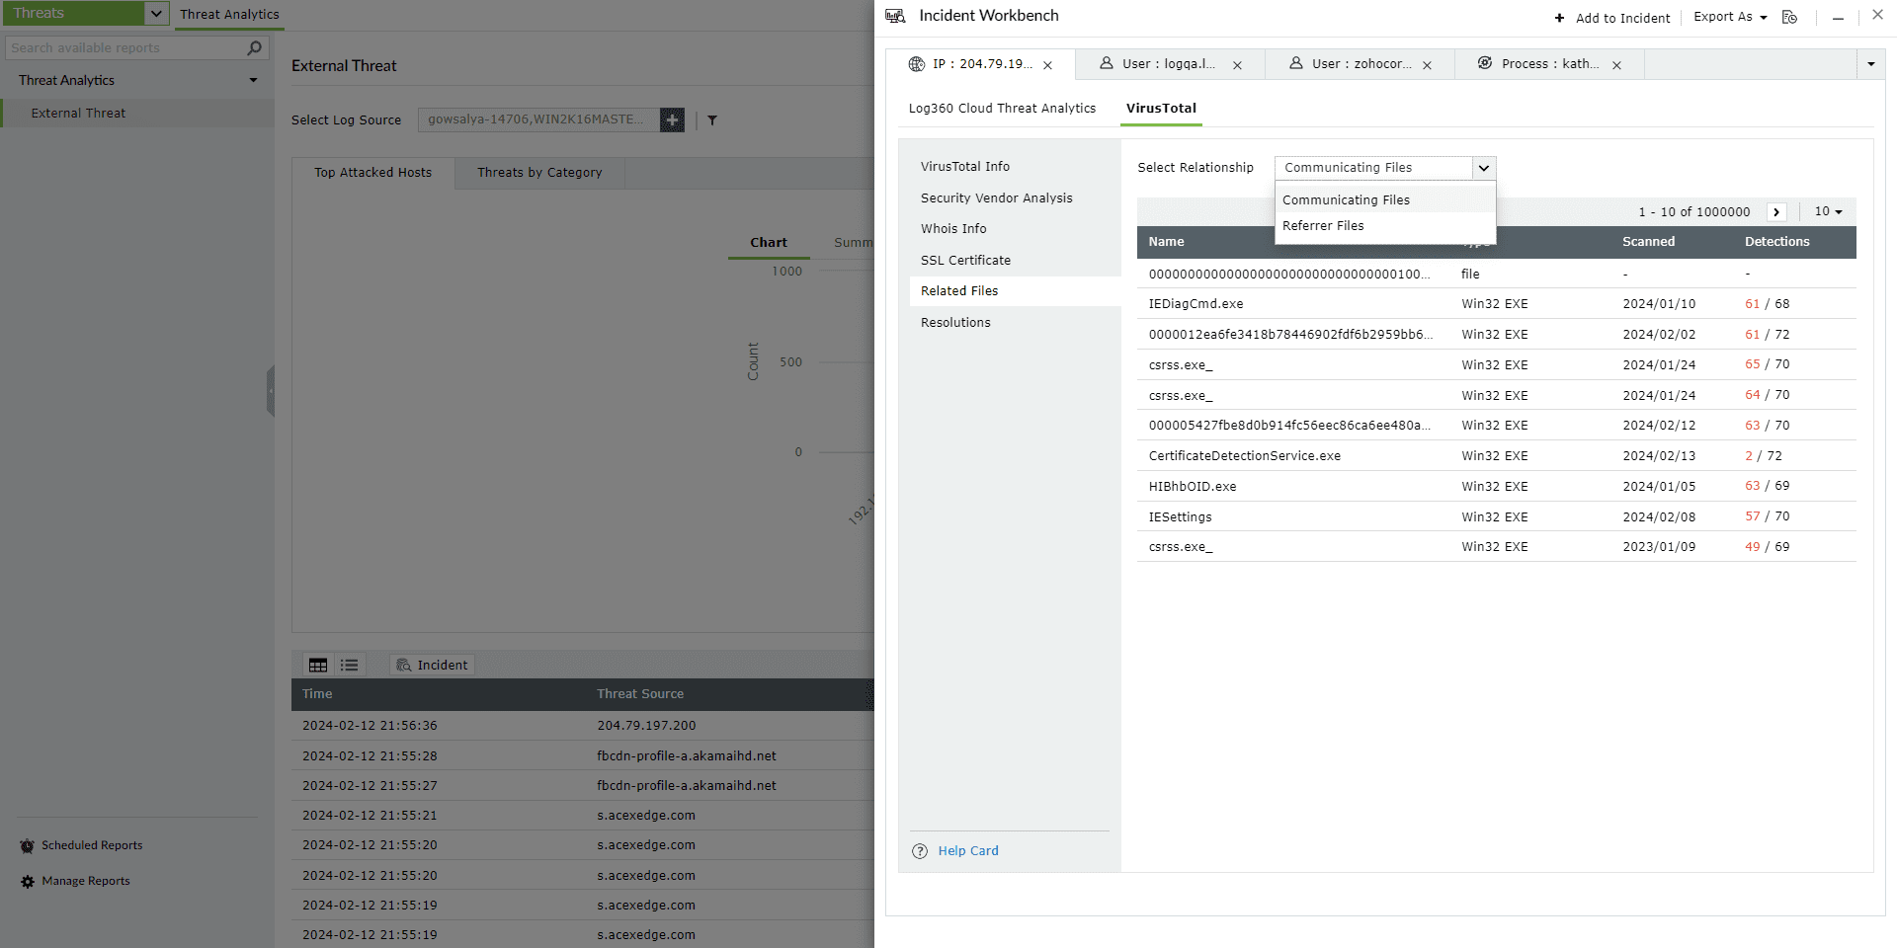Viewport: 1897px width, 948px height.
Task: Select the IESettings file row
Action: (1496, 516)
